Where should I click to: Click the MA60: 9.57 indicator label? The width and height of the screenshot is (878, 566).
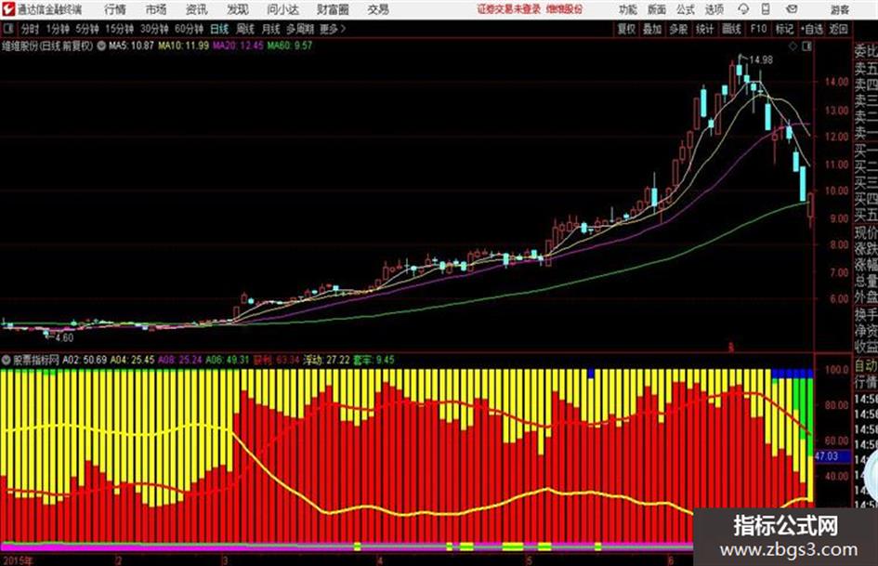coord(290,46)
